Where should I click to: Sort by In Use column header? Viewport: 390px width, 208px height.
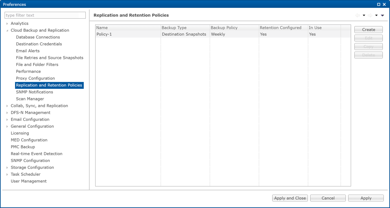pos(324,28)
